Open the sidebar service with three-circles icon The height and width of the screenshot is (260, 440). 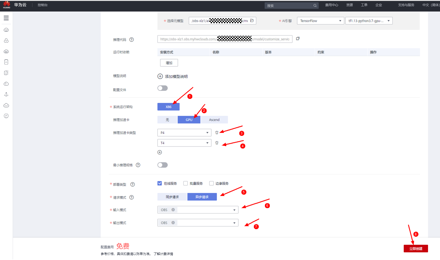(x=6, y=41)
